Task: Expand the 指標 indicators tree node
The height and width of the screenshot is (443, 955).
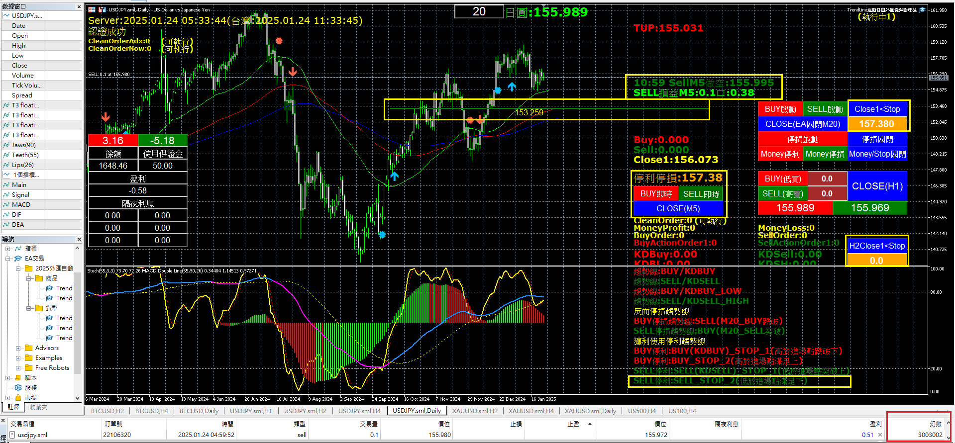Action: (8, 249)
